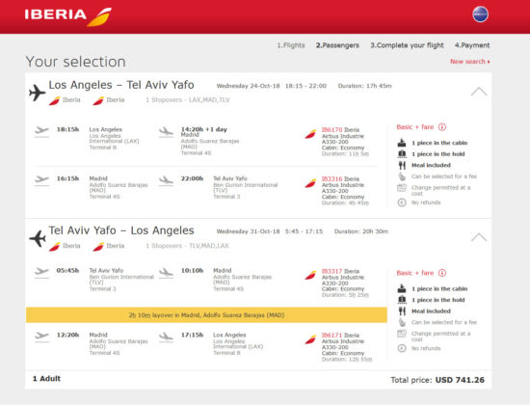Click the return cabin baggage icon
The height and width of the screenshot is (405, 530).
click(x=402, y=288)
